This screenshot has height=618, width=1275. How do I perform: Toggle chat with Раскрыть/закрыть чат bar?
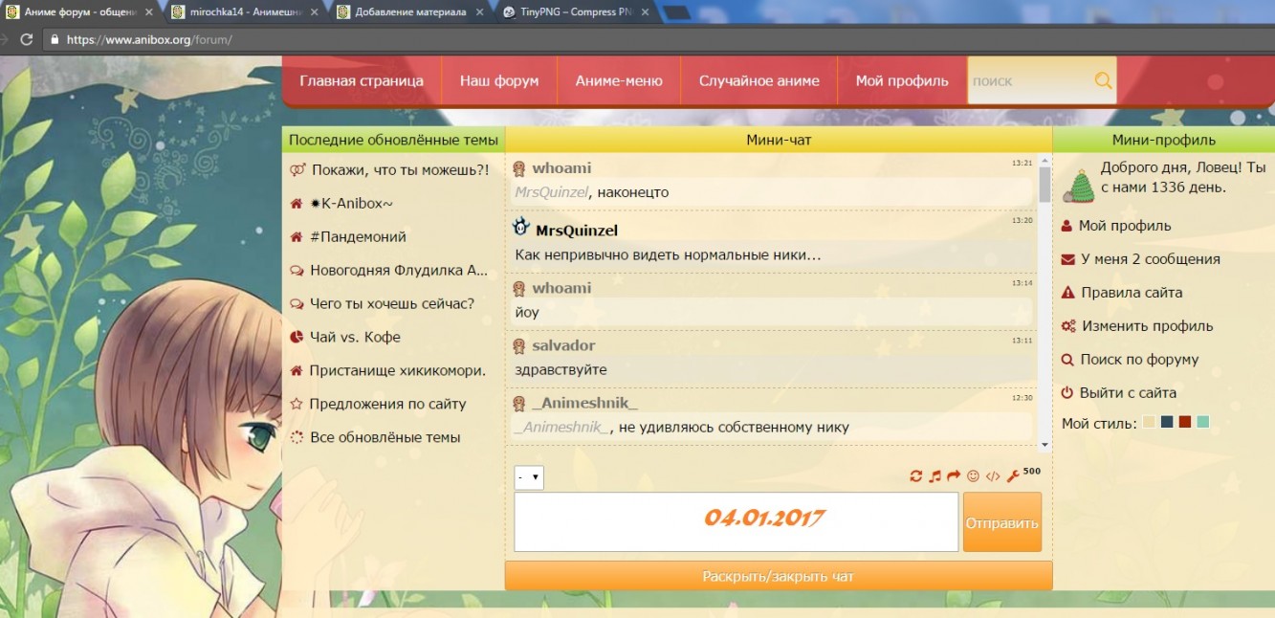click(778, 577)
